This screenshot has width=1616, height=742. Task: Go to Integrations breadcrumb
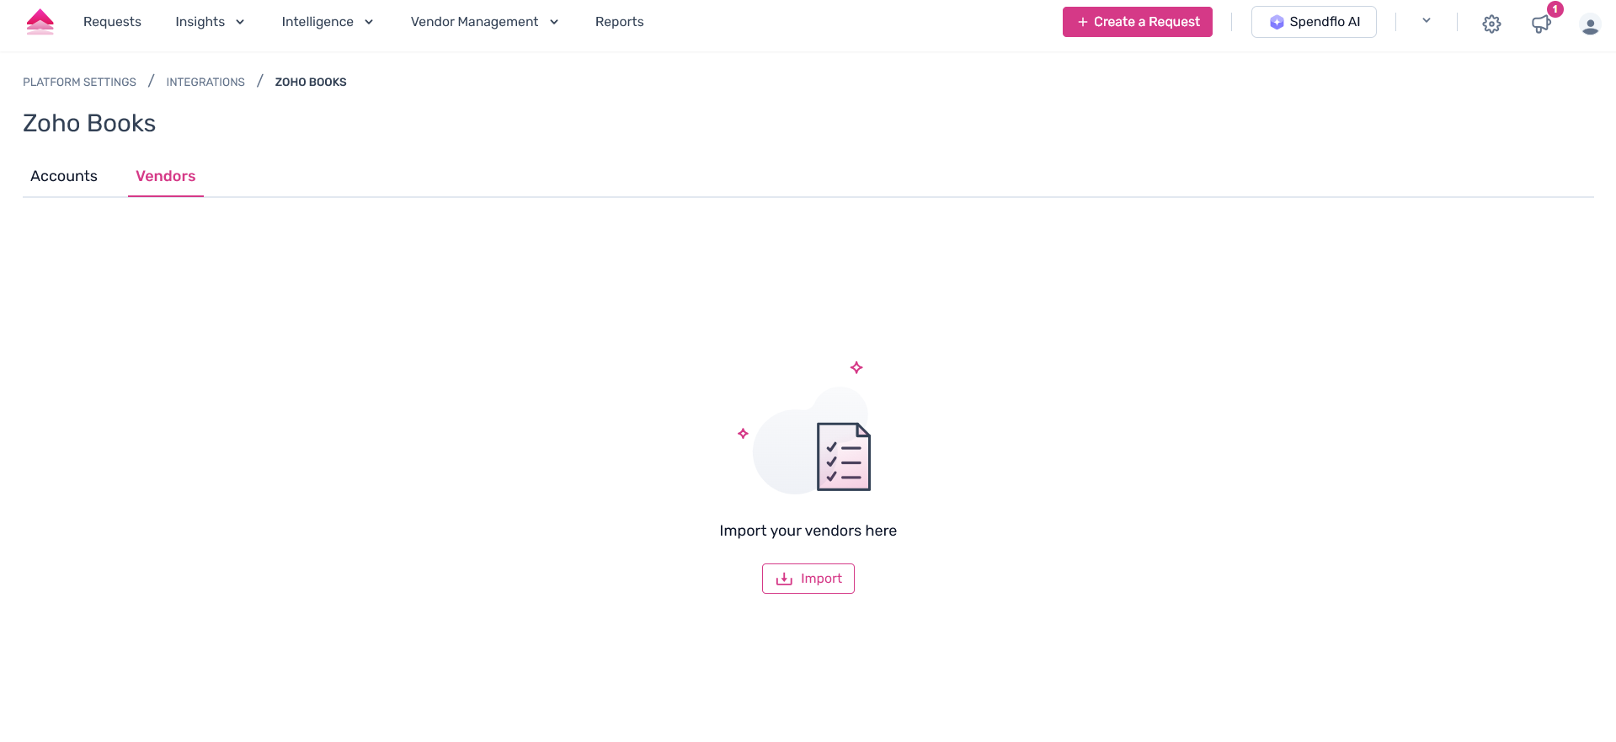tap(205, 82)
